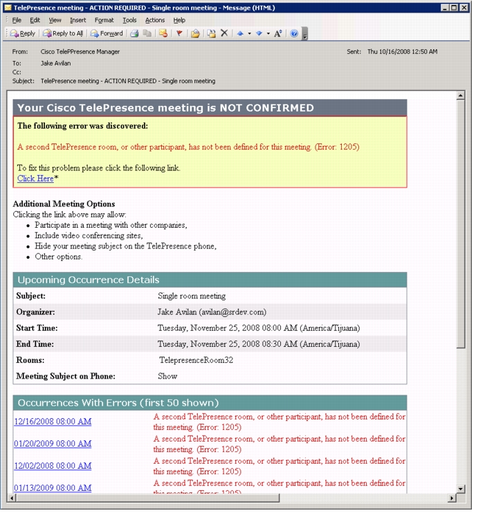The image size is (485, 522).
Task: Print the message with printer icon
Action: coord(134,33)
